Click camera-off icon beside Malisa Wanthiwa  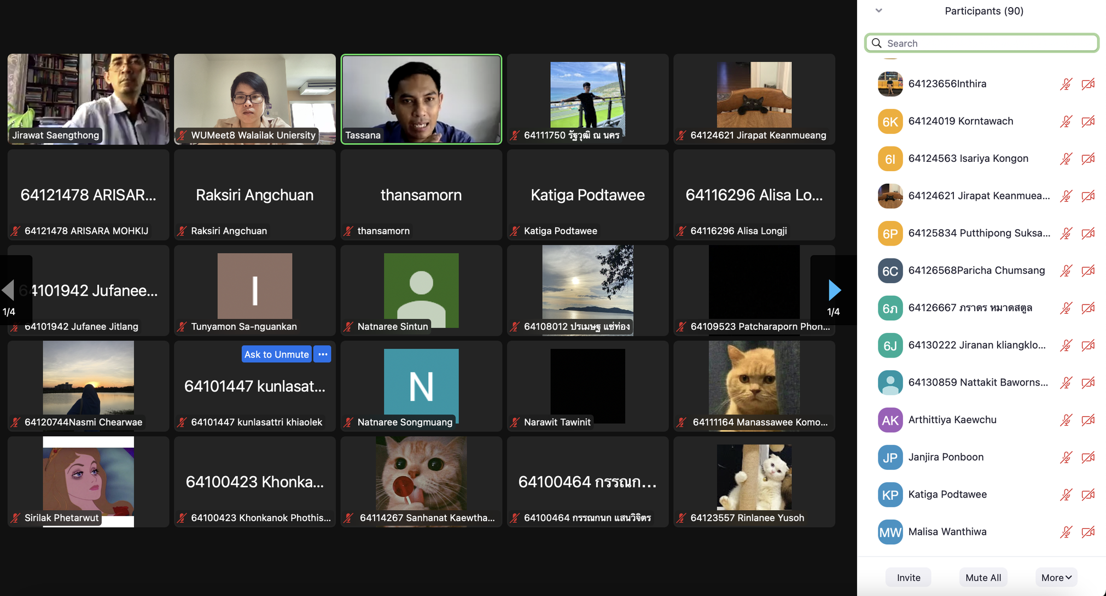pos(1088,532)
